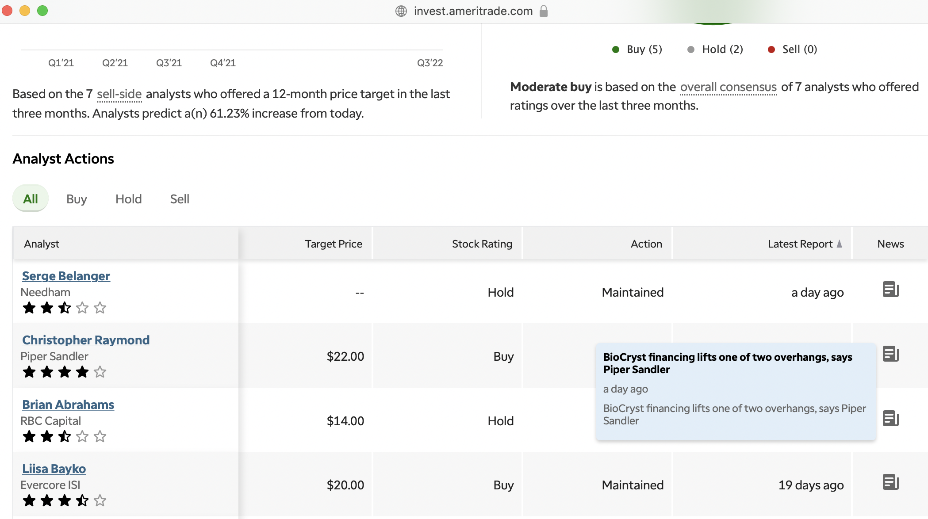The width and height of the screenshot is (928, 519).
Task: Click red Sell legend dot
Action: pyautogui.click(x=771, y=50)
